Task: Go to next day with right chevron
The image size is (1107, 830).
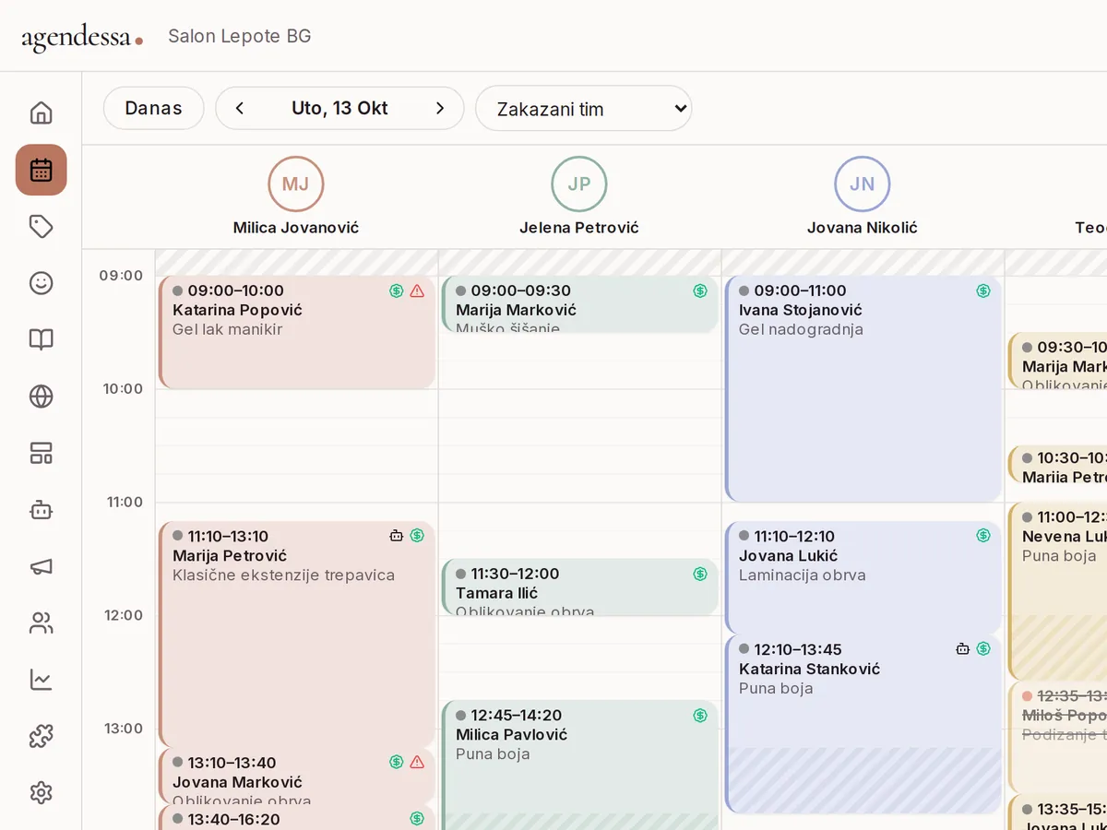Action: (440, 109)
